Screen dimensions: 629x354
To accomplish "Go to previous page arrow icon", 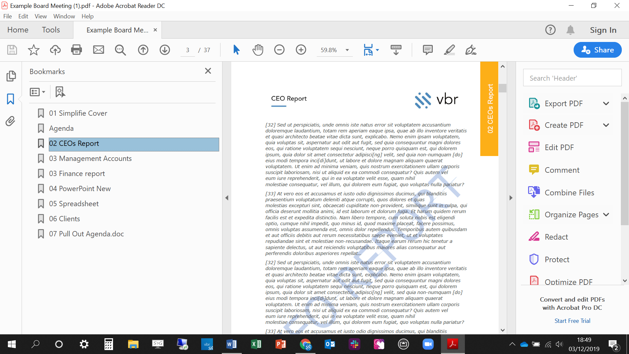I will point(143,50).
